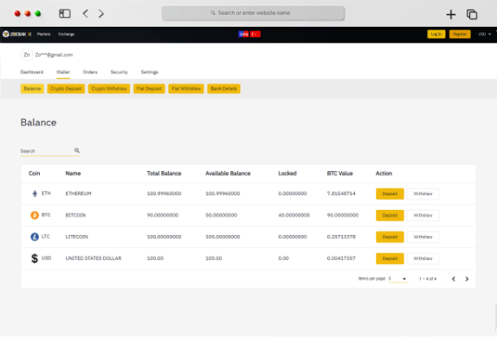This screenshot has width=497, height=337.
Task: Click the Ethereum coin icon
Action: click(x=35, y=194)
